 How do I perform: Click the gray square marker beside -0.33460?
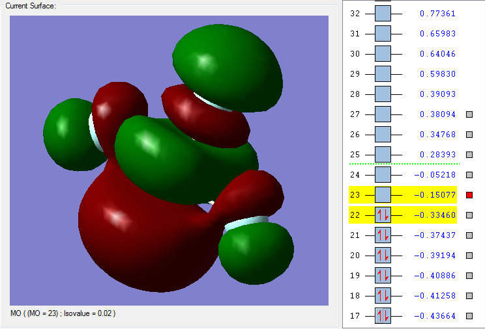pos(469,215)
